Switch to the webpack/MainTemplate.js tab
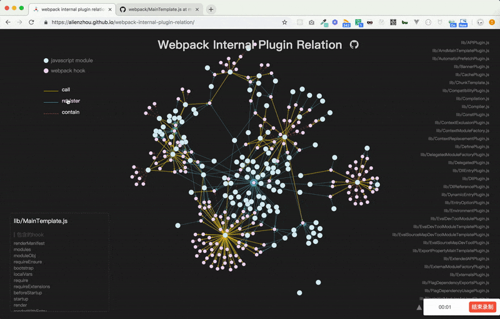The width and height of the screenshot is (500, 319). click(159, 9)
